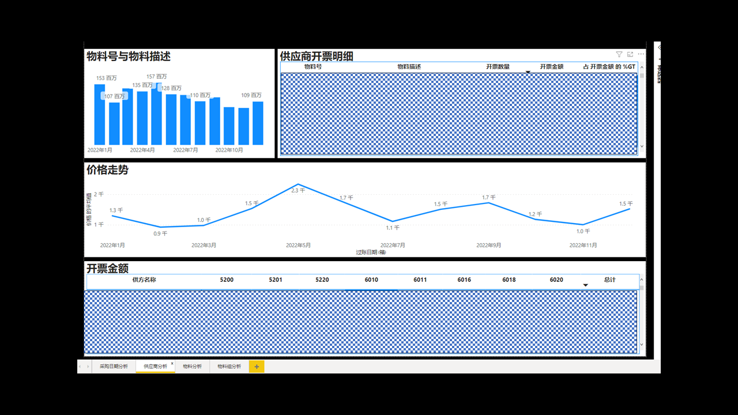Click the 0.9 千 data point

(160, 227)
